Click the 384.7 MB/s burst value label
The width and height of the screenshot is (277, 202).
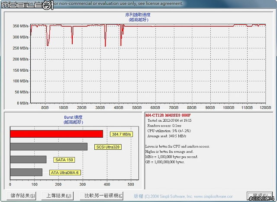click(x=121, y=134)
